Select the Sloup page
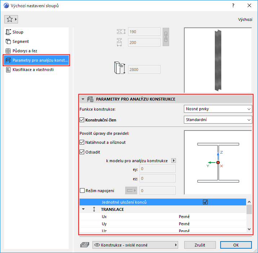The width and height of the screenshot is (258, 253). click(36, 32)
